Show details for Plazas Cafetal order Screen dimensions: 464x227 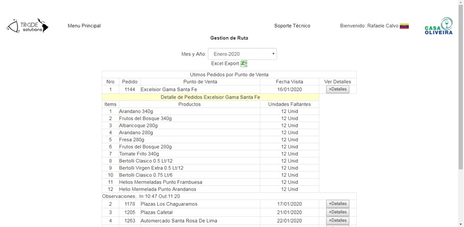[337, 212]
